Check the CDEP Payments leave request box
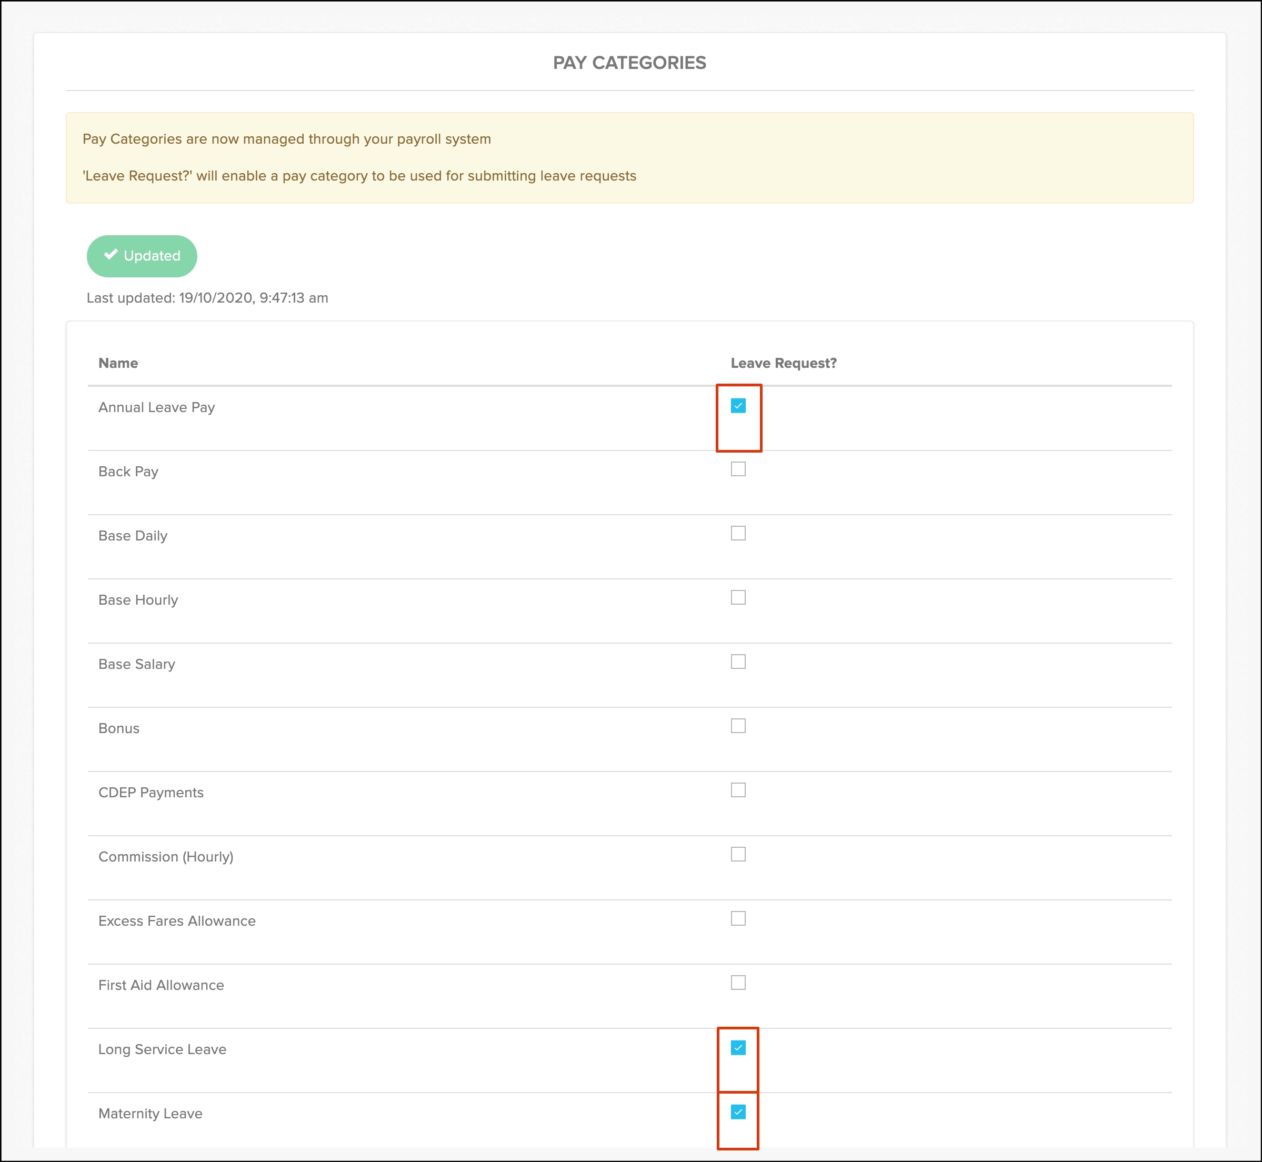The height and width of the screenshot is (1162, 1262). point(738,790)
